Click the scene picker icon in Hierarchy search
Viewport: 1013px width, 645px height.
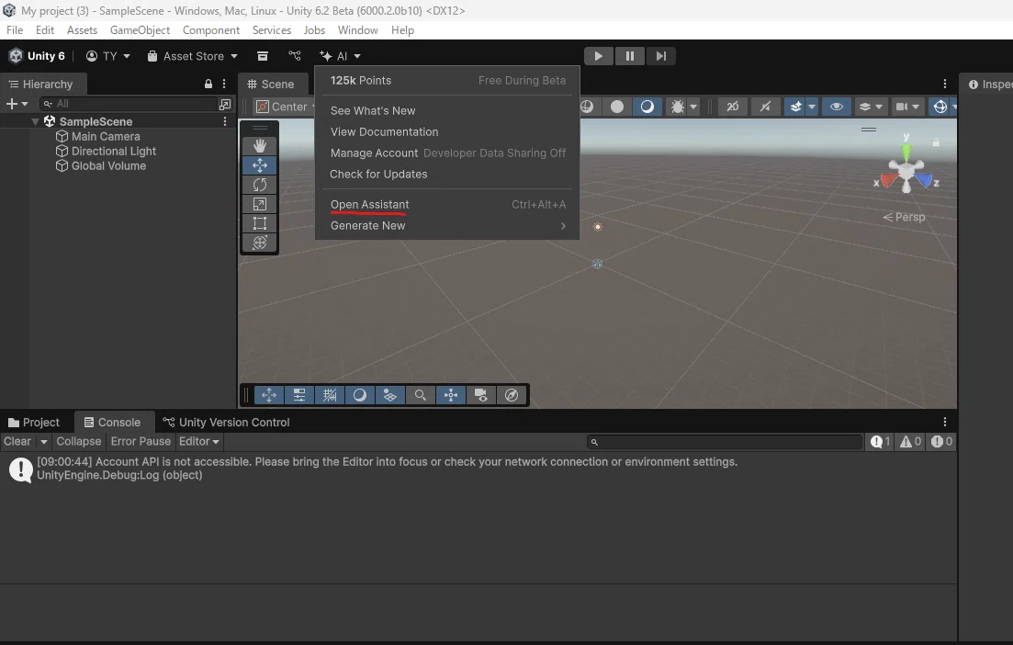(225, 104)
